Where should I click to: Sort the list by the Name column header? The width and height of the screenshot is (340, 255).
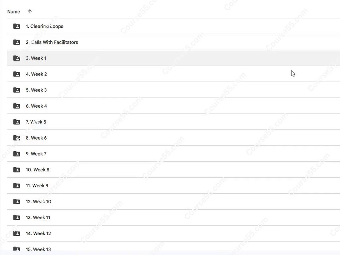(14, 12)
